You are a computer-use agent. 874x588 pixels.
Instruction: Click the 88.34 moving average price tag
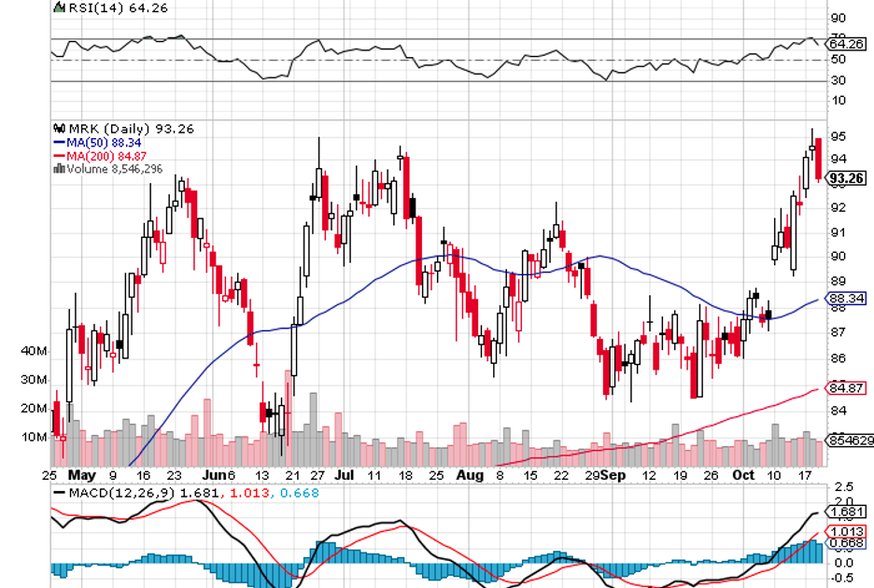click(x=846, y=300)
